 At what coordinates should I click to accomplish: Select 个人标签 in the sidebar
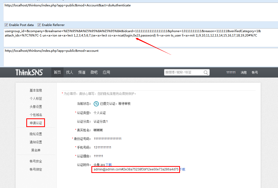pyautogui.click(x=36, y=98)
